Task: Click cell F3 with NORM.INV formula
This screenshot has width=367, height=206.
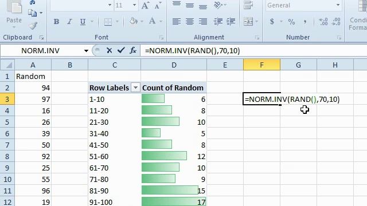Action: pyautogui.click(x=261, y=99)
